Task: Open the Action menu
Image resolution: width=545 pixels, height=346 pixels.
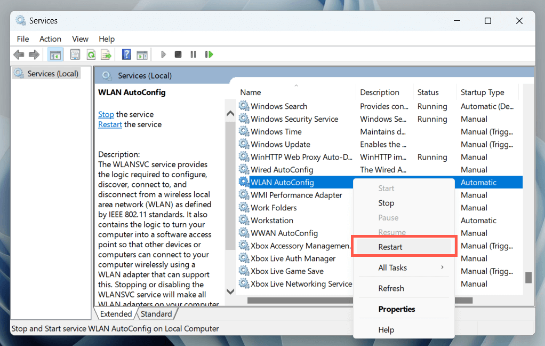Action: click(x=51, y=39)
